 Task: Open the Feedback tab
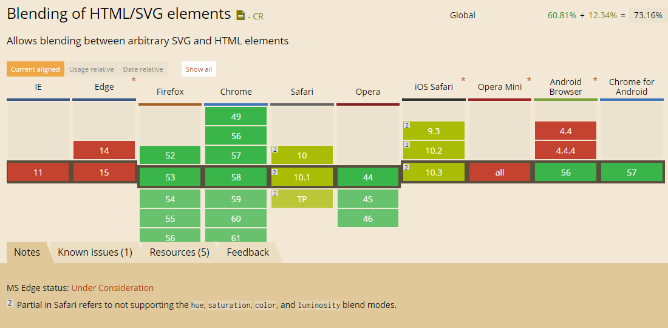pyautogui.click(x=248, y=252)
